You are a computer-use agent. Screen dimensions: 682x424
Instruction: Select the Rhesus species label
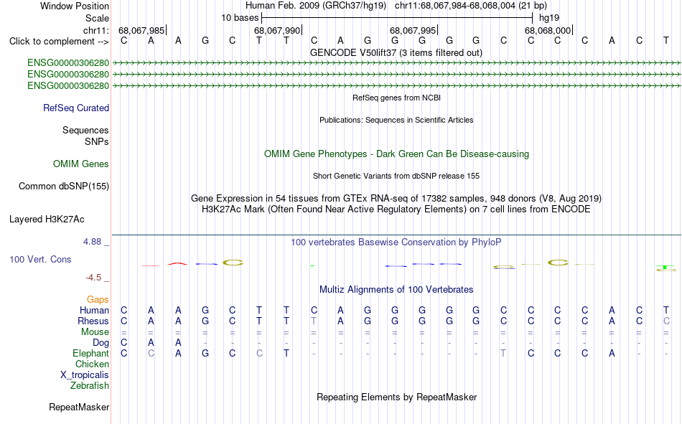[93, 321]
